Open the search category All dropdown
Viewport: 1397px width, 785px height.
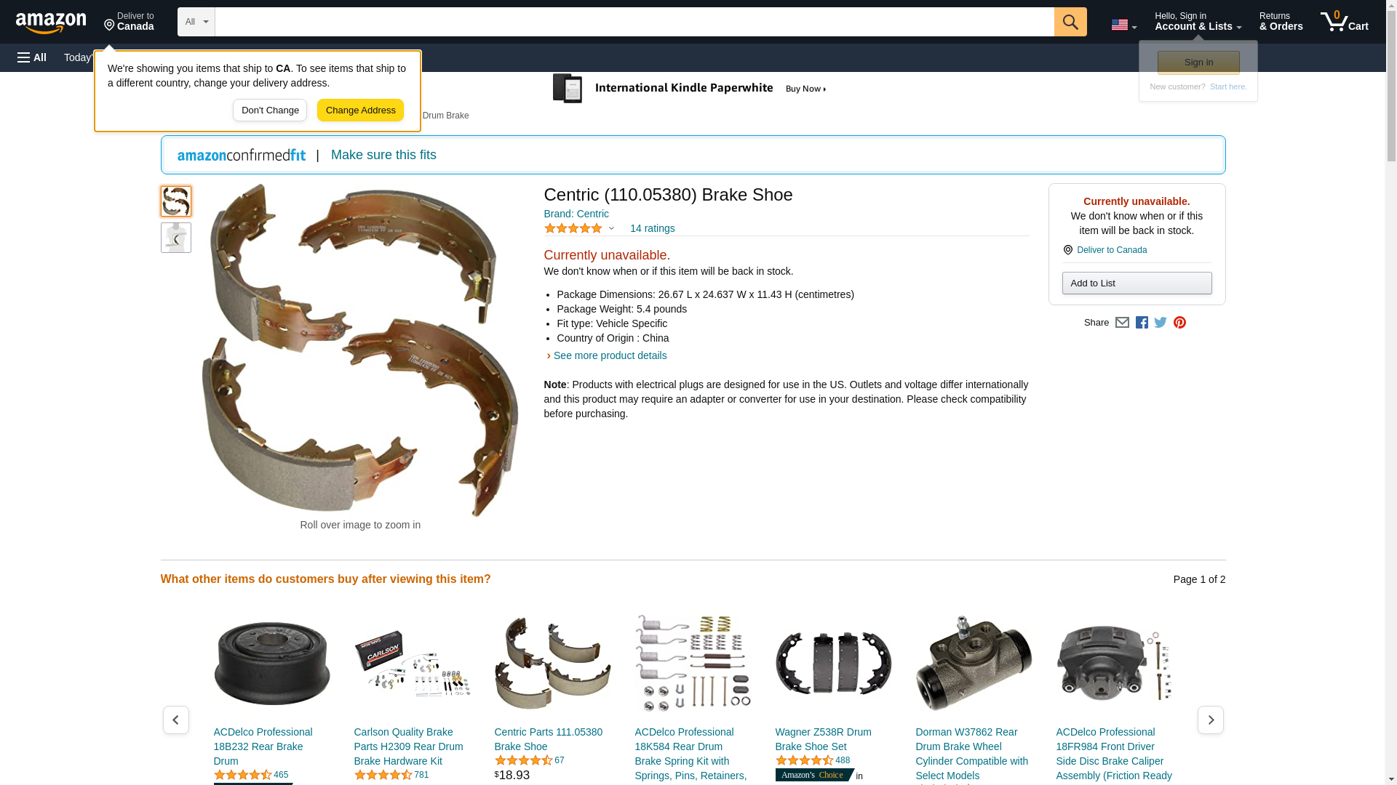(x=196, y=22)
